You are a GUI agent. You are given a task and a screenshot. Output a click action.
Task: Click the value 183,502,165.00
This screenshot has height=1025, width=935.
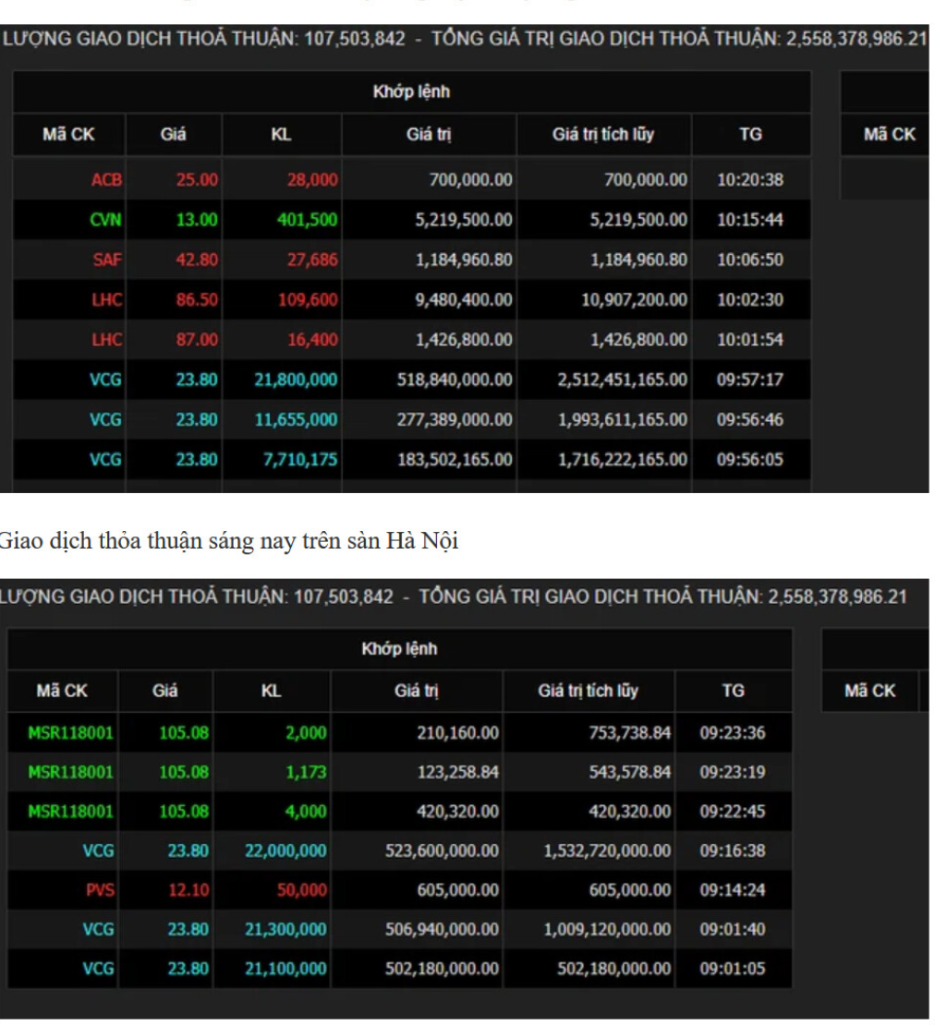tap(455, 460)
